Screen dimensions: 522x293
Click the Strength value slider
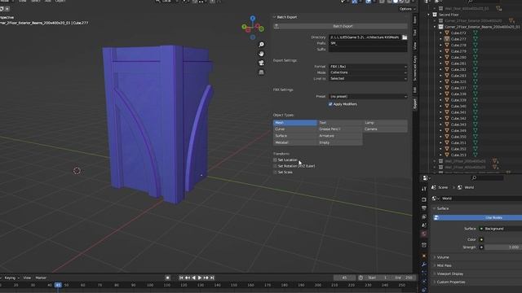point(503,247)
